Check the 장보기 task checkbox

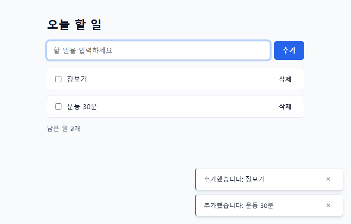pos(58,79)
